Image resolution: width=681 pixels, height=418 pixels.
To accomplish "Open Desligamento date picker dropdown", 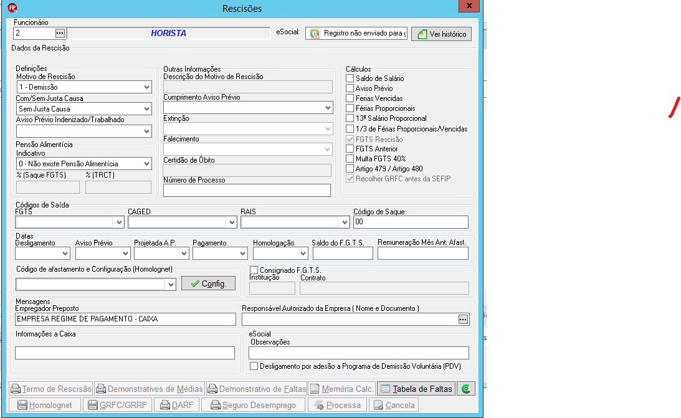I will 65,253.
